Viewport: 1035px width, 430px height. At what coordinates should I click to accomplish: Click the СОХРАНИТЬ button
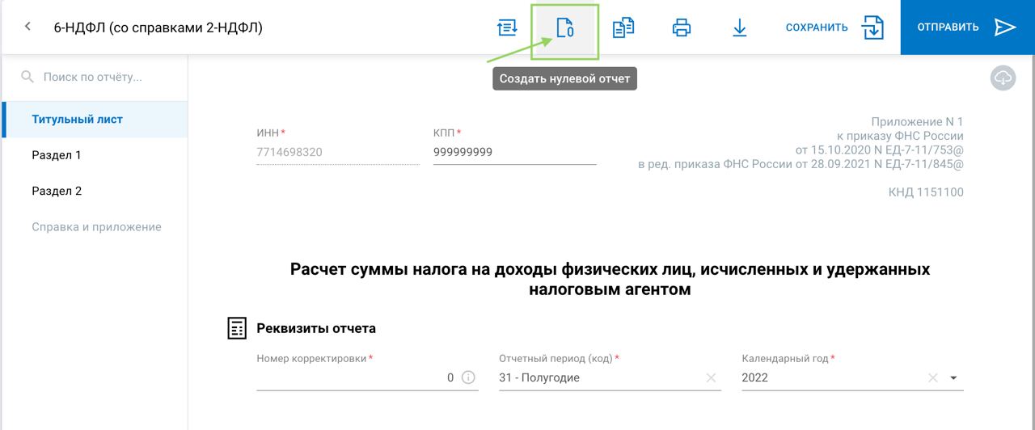817,27
